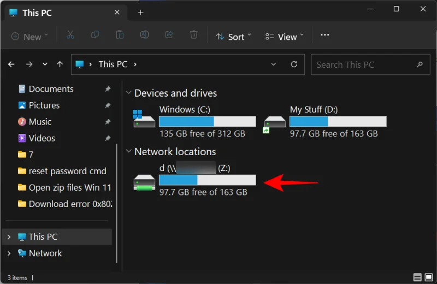Expand Network in navigation pane
The width and height of the screenshot is (437, 284).
coord(9,253)
